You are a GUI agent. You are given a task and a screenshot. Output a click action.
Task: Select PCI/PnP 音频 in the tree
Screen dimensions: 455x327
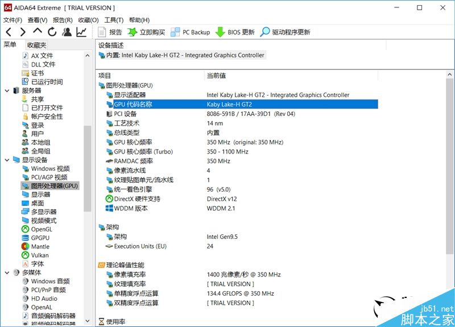click(44, 290)
